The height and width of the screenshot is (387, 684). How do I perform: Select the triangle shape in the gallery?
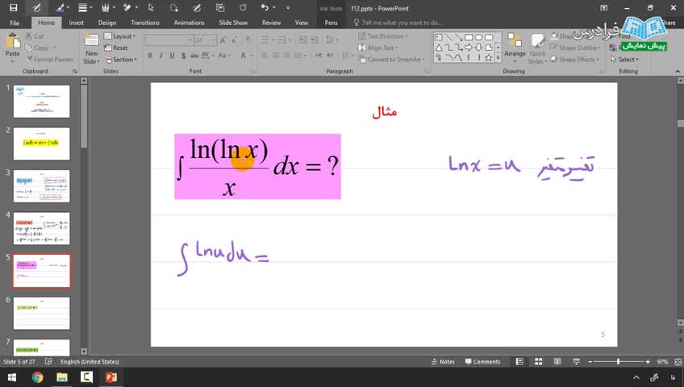439,48
